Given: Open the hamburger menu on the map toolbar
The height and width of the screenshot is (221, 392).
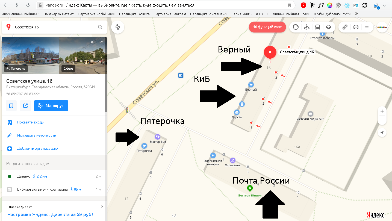Looking at the screenshot, I should 367,27.
